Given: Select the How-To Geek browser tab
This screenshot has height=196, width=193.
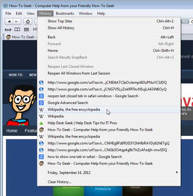Looking at the screenshot, I should click(x=21, y=37).
